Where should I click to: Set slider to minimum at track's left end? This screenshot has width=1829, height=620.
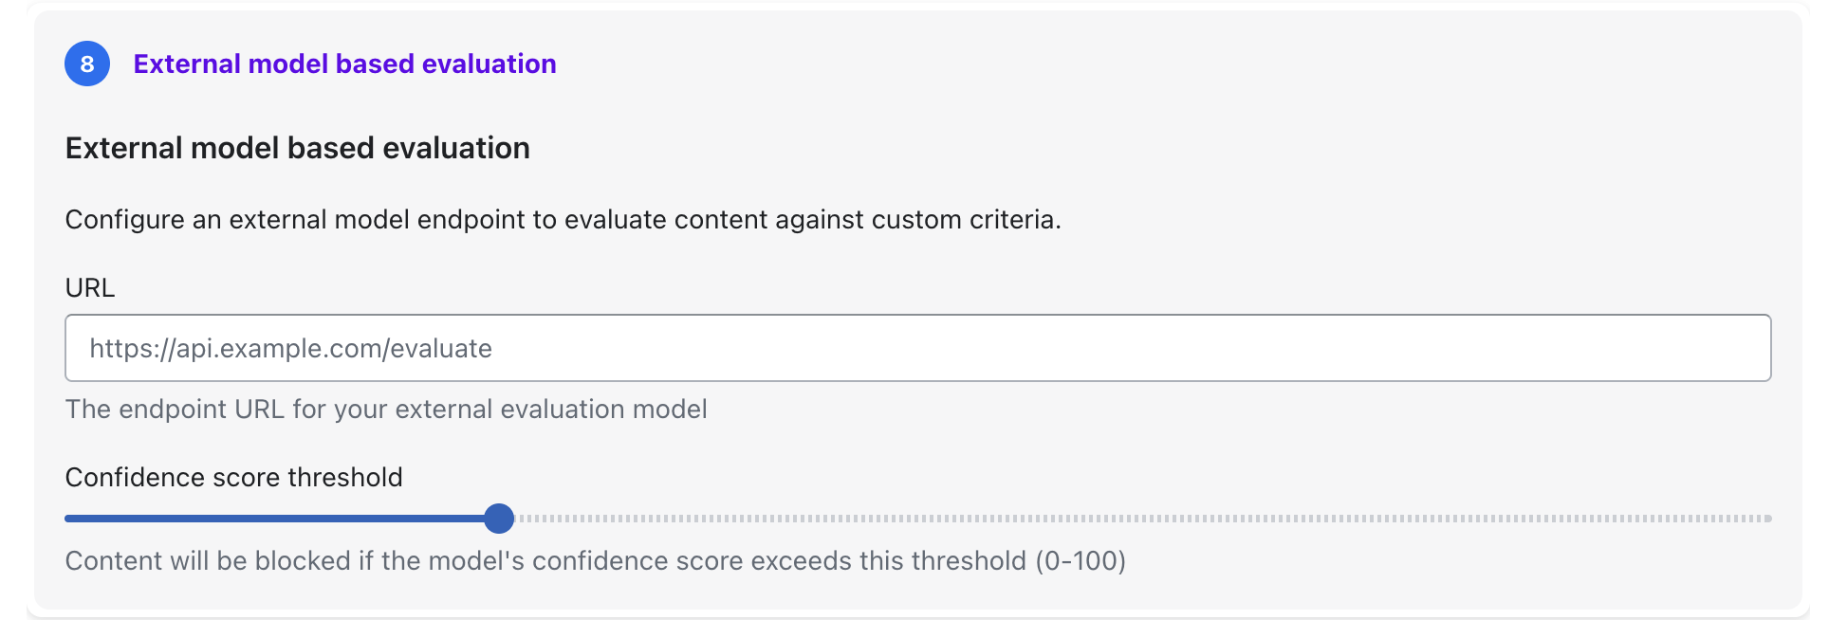(67, 519)
